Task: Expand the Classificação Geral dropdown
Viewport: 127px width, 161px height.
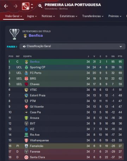Action: tap(72, 46)
